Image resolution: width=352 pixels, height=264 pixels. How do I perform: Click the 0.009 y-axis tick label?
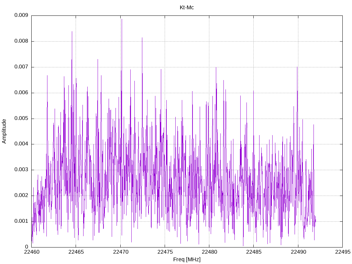tap(21, 15)
